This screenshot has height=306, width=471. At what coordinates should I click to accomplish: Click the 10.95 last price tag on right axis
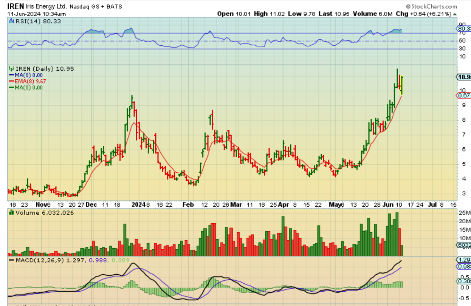coord(464,77)
